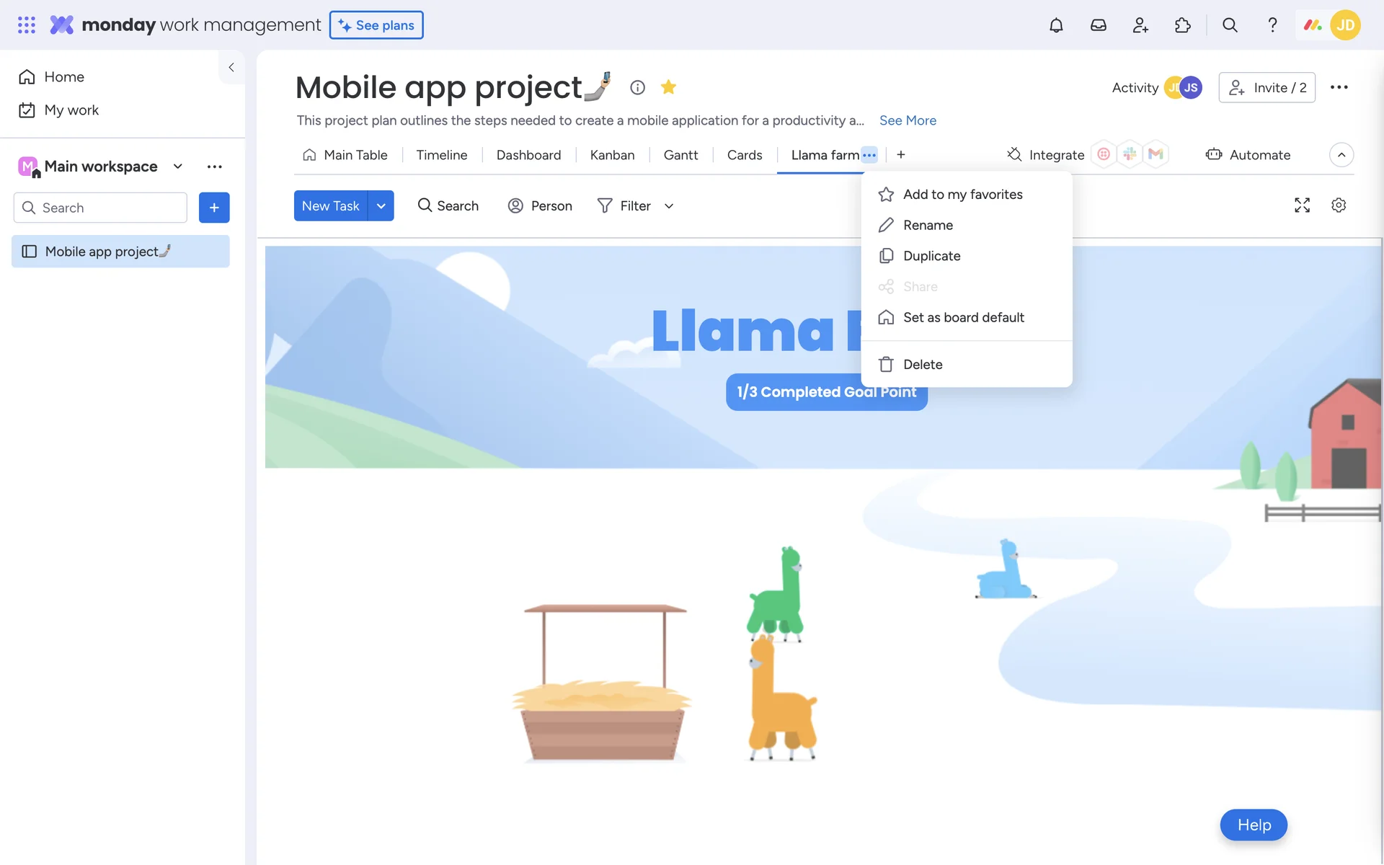Open fullscreen view with expand icon

1302,205
